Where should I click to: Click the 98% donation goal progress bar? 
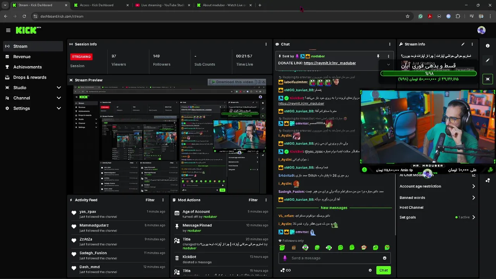coord(428,73)
